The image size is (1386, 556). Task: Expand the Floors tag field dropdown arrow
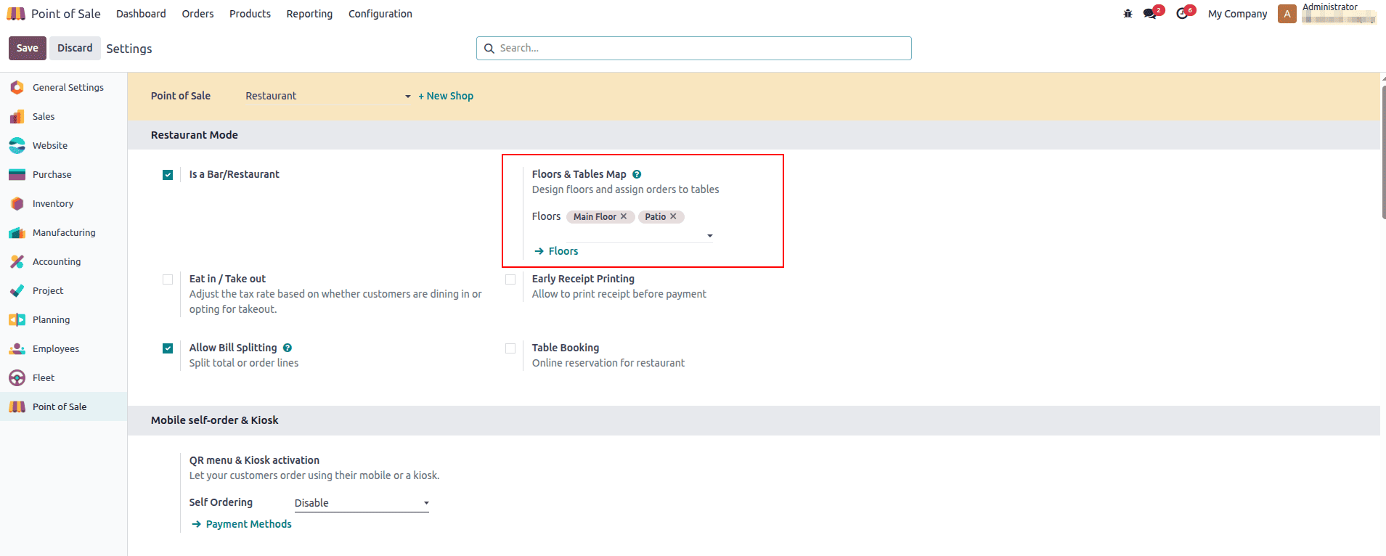tap(710, 236)
